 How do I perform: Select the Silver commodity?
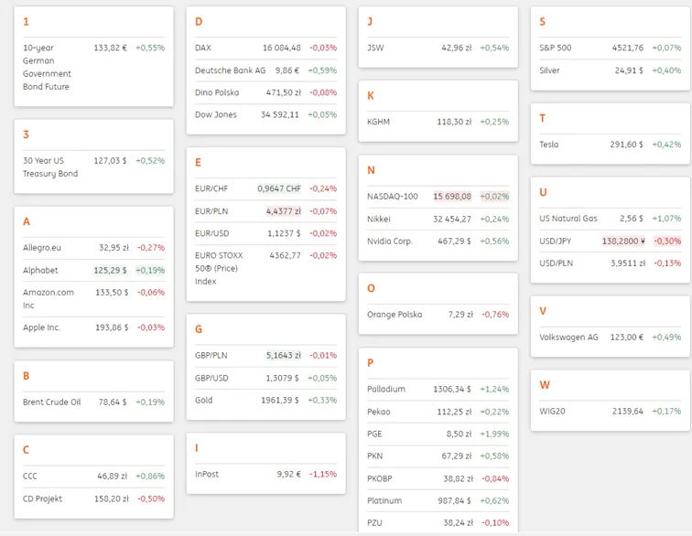point(610,70)
